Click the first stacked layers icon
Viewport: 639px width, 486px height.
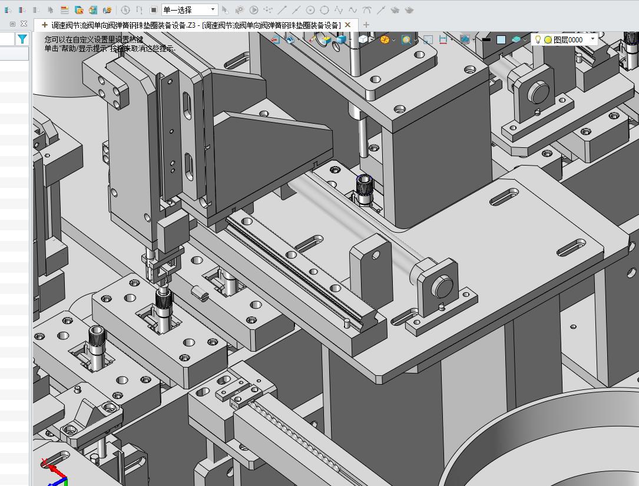pyautogui.click(x=395, y=10)
